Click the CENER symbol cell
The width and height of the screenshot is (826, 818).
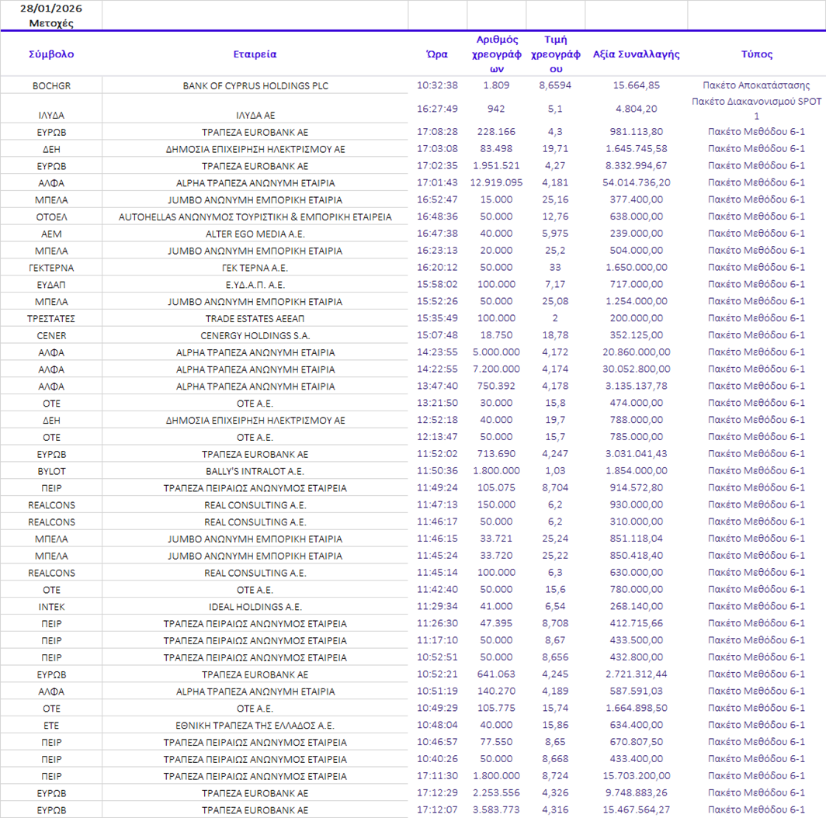(x=51, y=335)
